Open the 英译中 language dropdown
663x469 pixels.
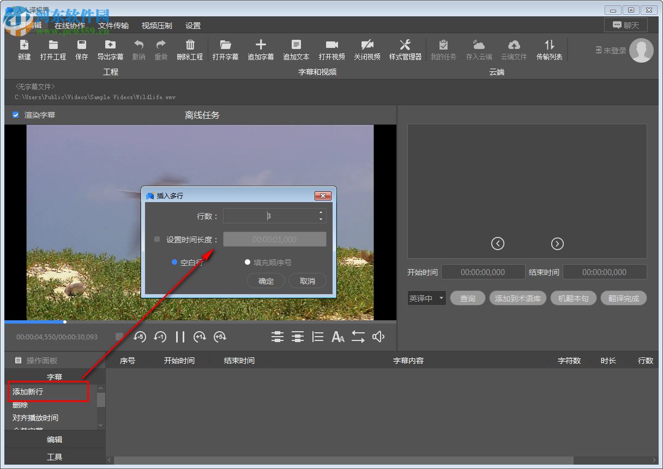[427, 298]
